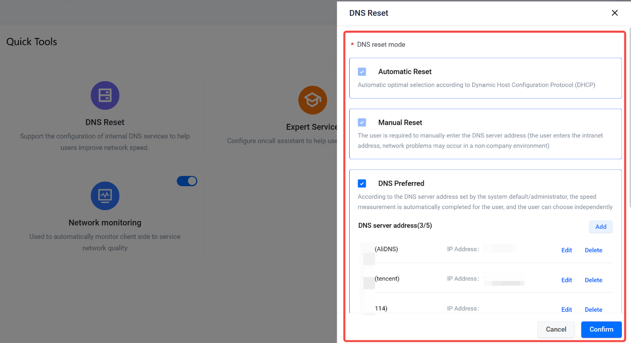Screen dimensions: 631x343
Task: Open the DNS Reset tool icon
Action: click(105, 95)
